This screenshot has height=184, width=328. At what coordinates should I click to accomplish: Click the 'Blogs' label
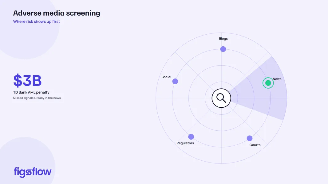[x=223, y=39]
